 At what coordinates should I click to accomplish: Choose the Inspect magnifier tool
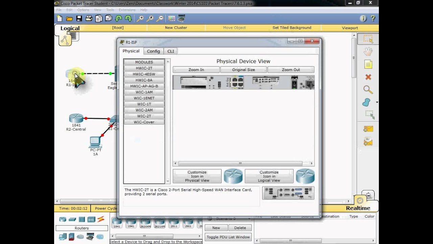[368, 89]
